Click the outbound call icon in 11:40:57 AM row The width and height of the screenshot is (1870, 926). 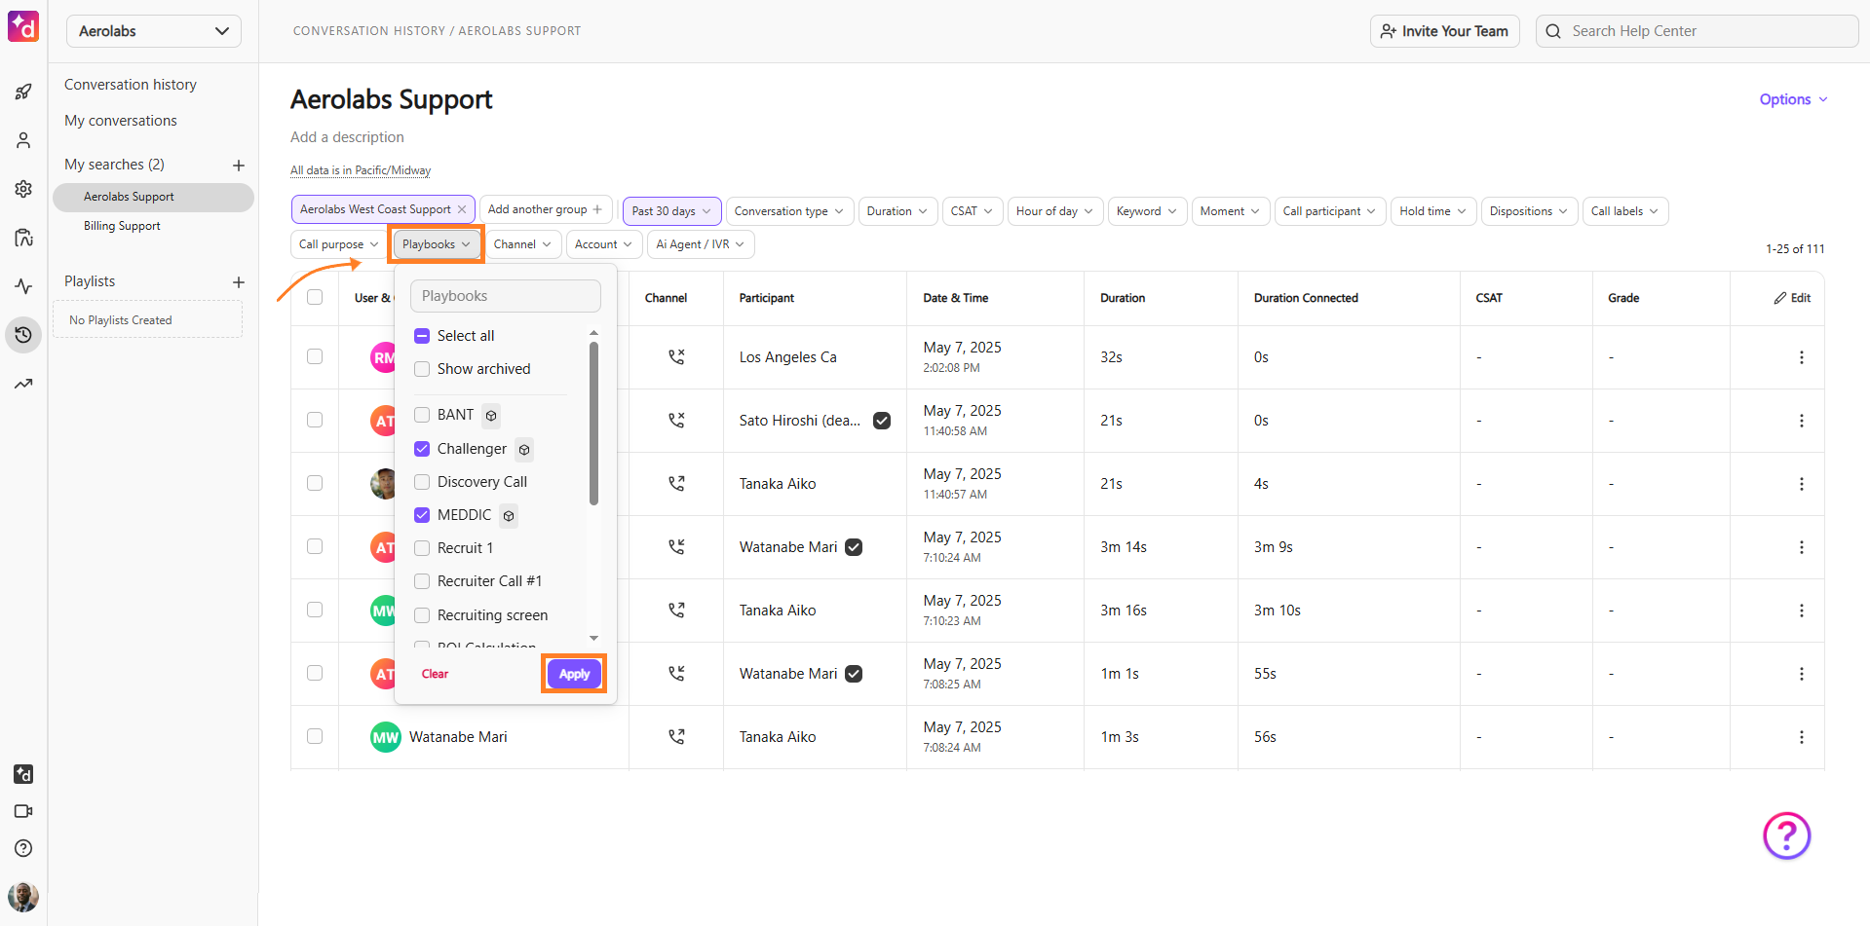(x=676, y=484)
